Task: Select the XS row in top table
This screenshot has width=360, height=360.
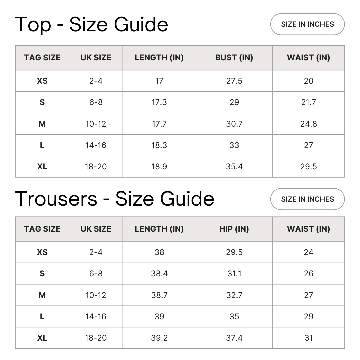Action: point(42,81)
